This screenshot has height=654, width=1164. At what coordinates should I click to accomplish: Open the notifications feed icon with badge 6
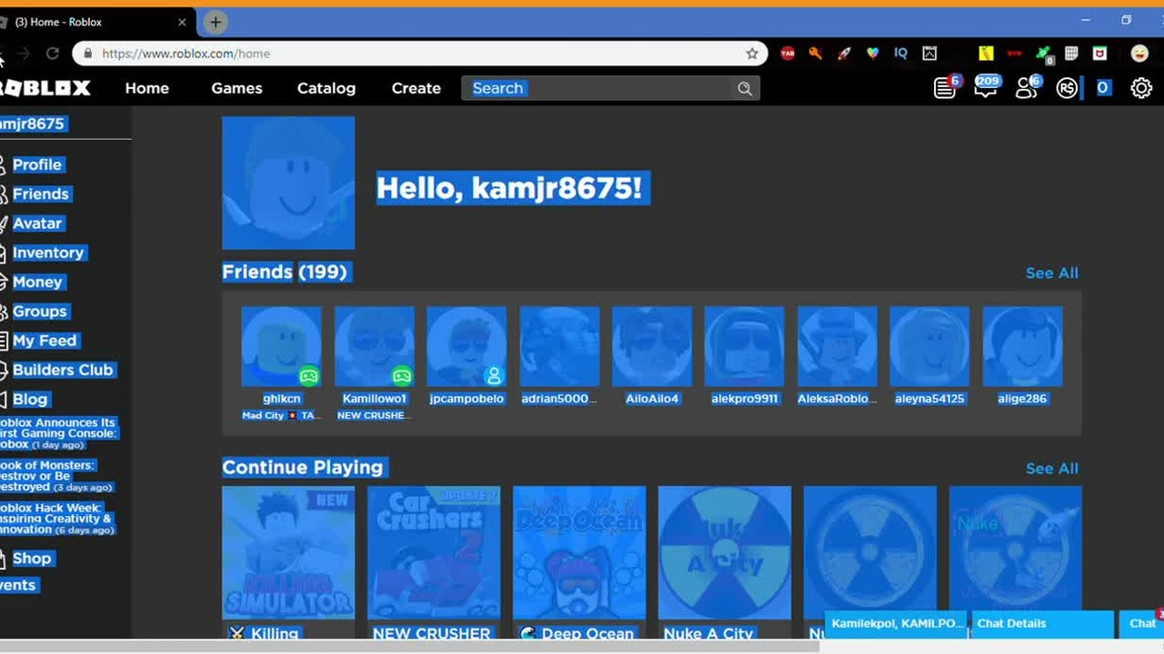tap(946, 87)
